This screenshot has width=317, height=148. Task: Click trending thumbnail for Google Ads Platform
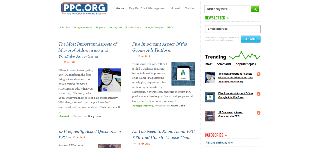pyautogui.click(x=210, y=97)
